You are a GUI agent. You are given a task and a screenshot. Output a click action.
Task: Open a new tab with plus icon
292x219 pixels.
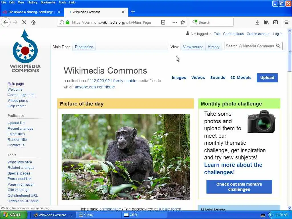pyautogui.click(x=133, y=12)
